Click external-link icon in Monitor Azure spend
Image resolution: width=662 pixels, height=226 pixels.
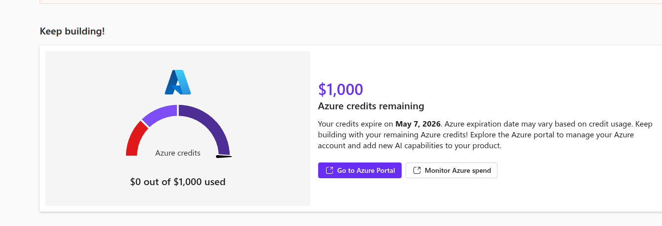(417, 170)
